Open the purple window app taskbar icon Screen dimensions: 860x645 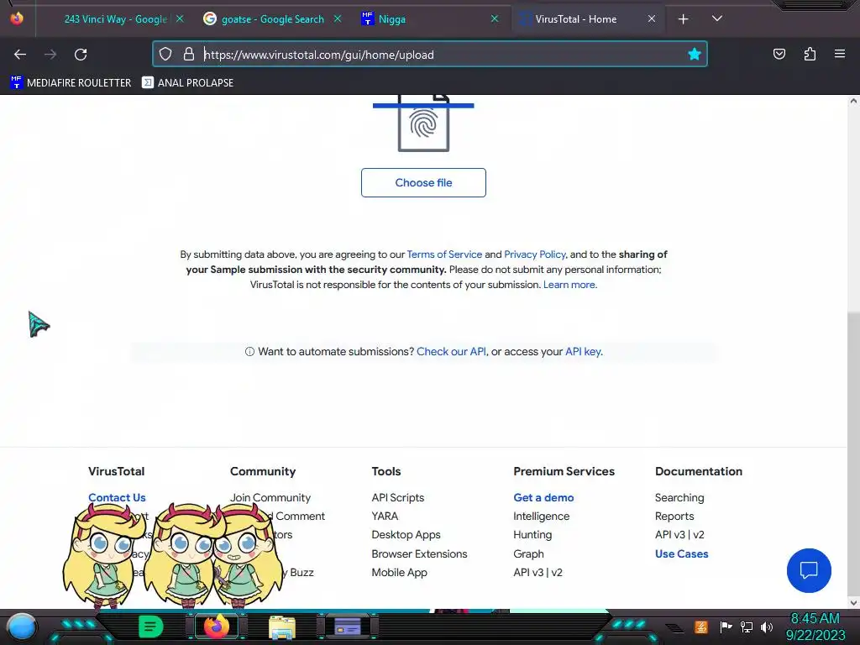pos(348,627)
